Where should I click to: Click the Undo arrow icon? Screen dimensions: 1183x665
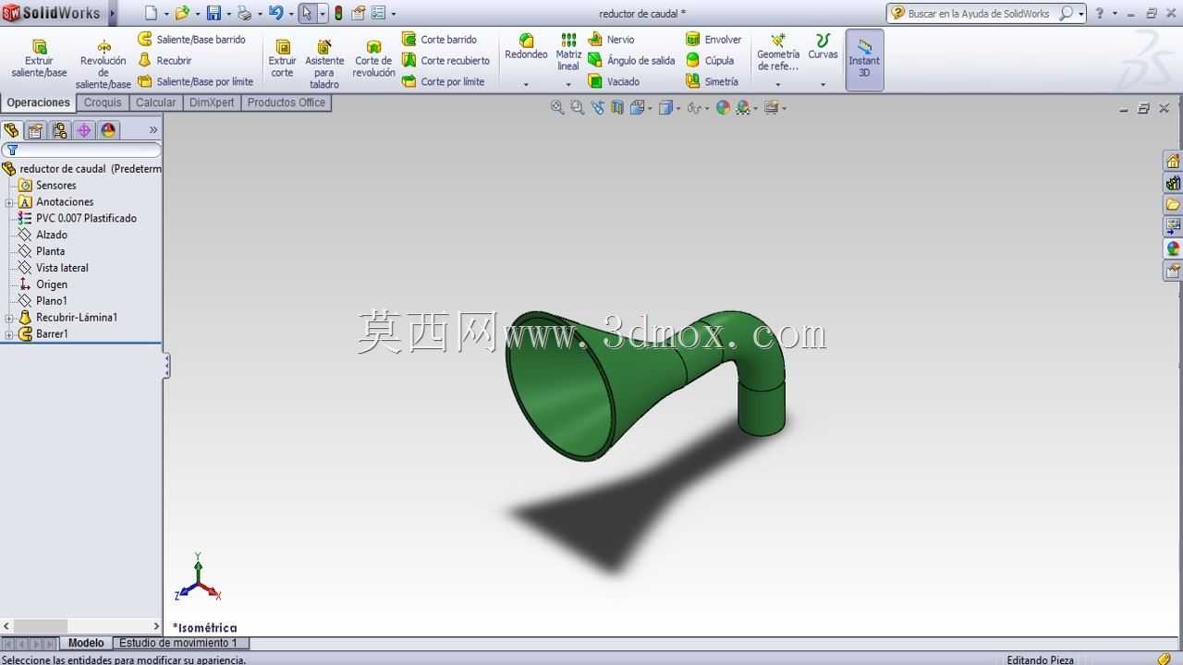pos(275,13)
